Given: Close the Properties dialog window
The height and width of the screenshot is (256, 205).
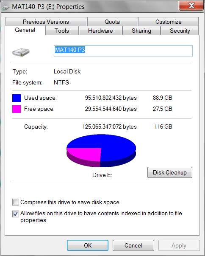Looking at the screenshot, I should 191,6.
